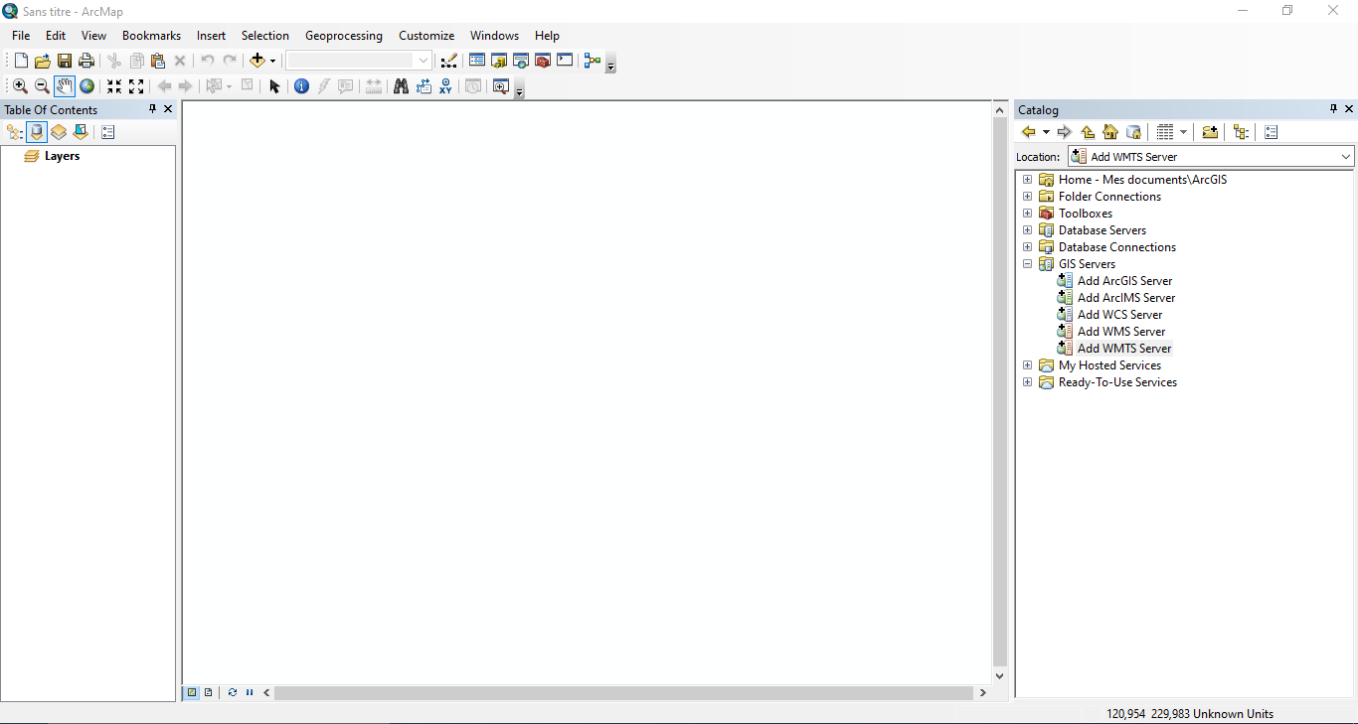Image resolution: width=1358 pixels, height=724 pixels.
Task: Open Catalog options icon
Action: pyautogui.click(x=1271, y=132)
